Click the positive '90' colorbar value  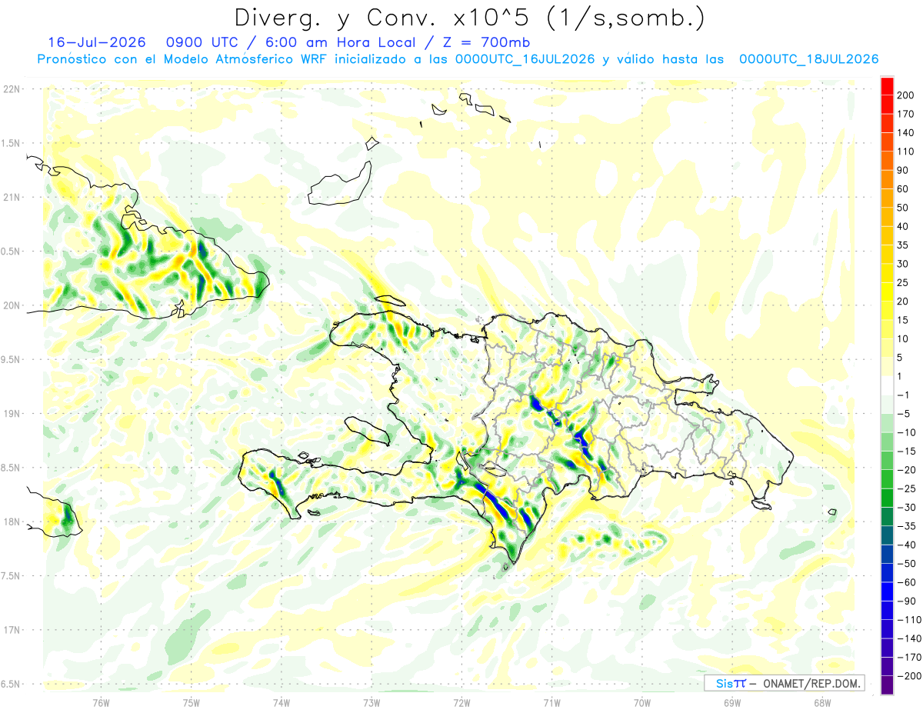903,170
